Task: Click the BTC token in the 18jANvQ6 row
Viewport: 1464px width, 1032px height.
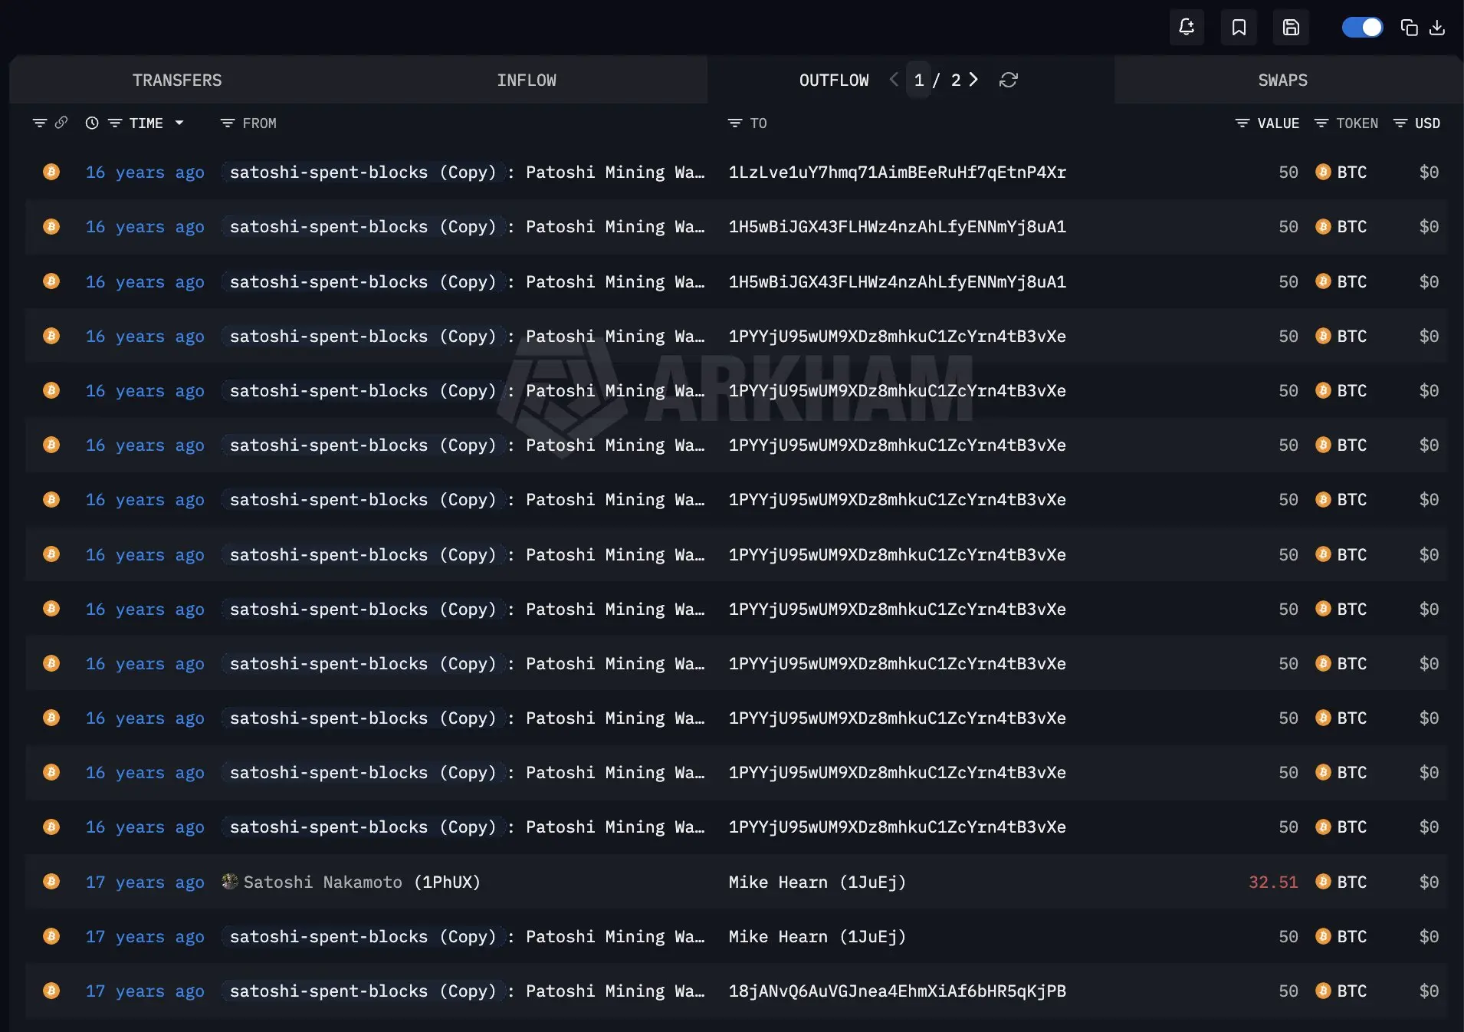Action: pos(1352,991)
